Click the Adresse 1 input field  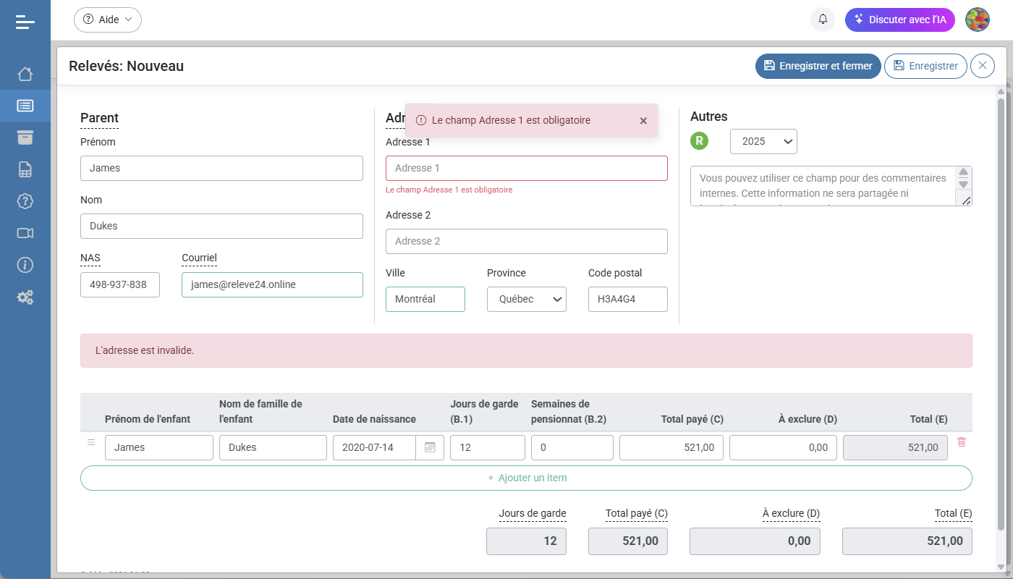[526, 168]
